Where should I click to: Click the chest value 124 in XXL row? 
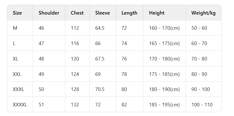click(x=75, y=74)
